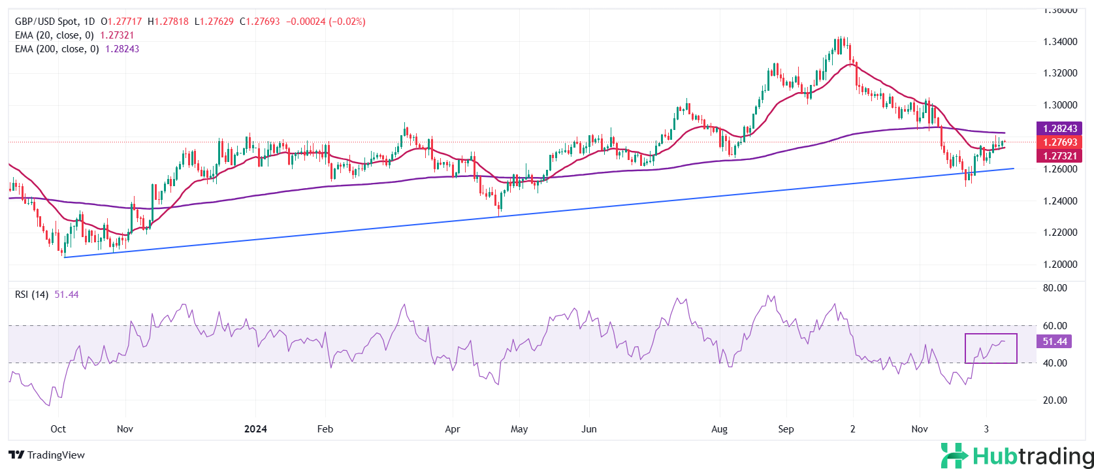
Task: Click the RSI (14) indicator label
Action: (x=31, y=295)
